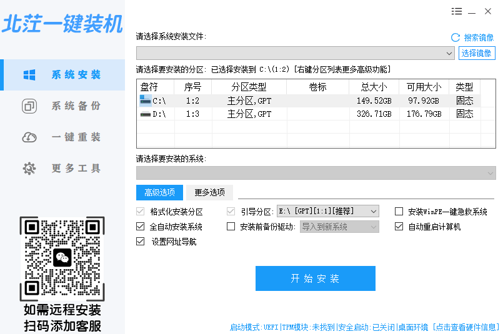
Task: Click the 选择镜像 button
Action: 477,53
